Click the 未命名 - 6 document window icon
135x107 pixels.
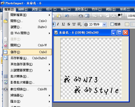pyautogui.click(x=56, y=33)
